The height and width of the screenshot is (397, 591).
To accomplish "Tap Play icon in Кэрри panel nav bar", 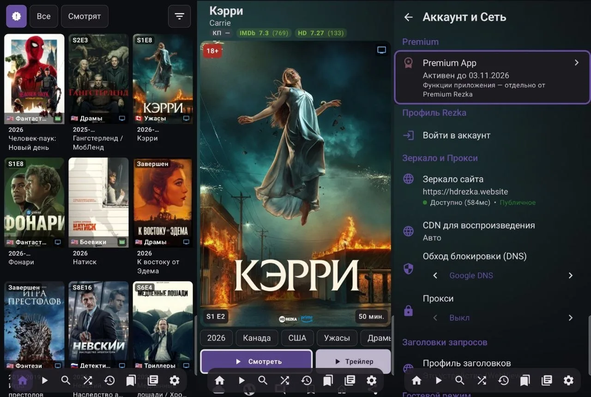I will point(241,381).
